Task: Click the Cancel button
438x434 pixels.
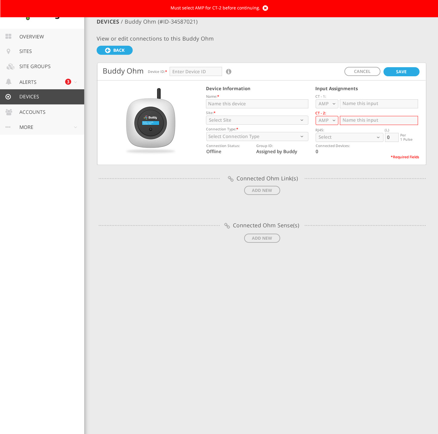Action: point(362,71)
